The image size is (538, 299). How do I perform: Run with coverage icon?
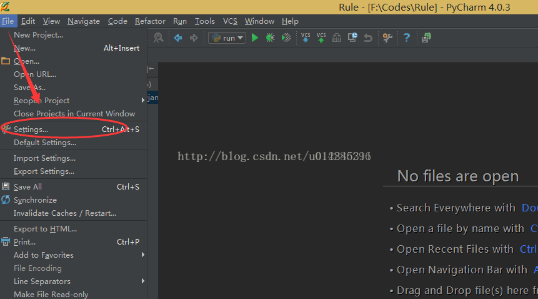286,38
